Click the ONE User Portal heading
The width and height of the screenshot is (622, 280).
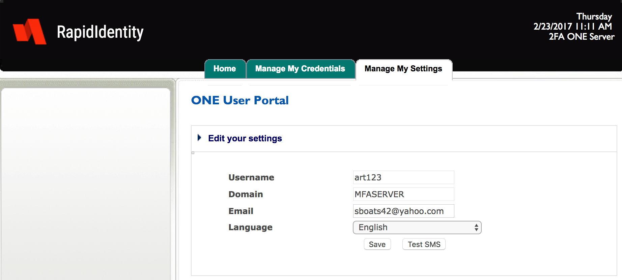click(240, 100)
